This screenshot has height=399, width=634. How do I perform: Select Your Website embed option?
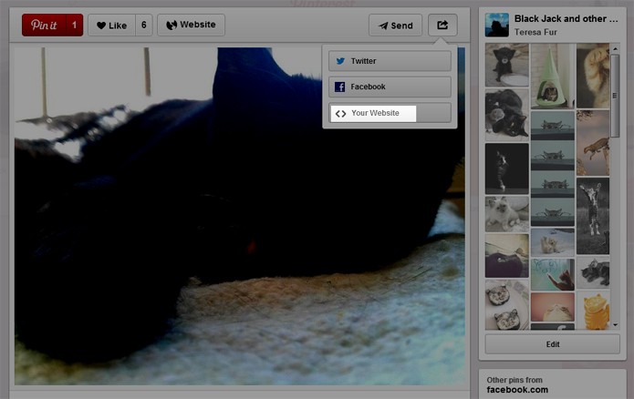[390, 113]
